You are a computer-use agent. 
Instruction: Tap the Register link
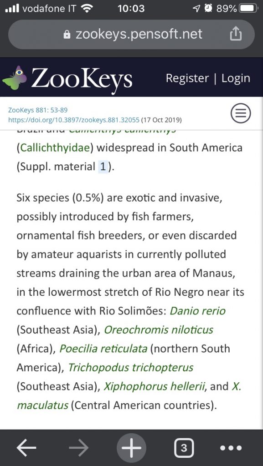[187, 78]
